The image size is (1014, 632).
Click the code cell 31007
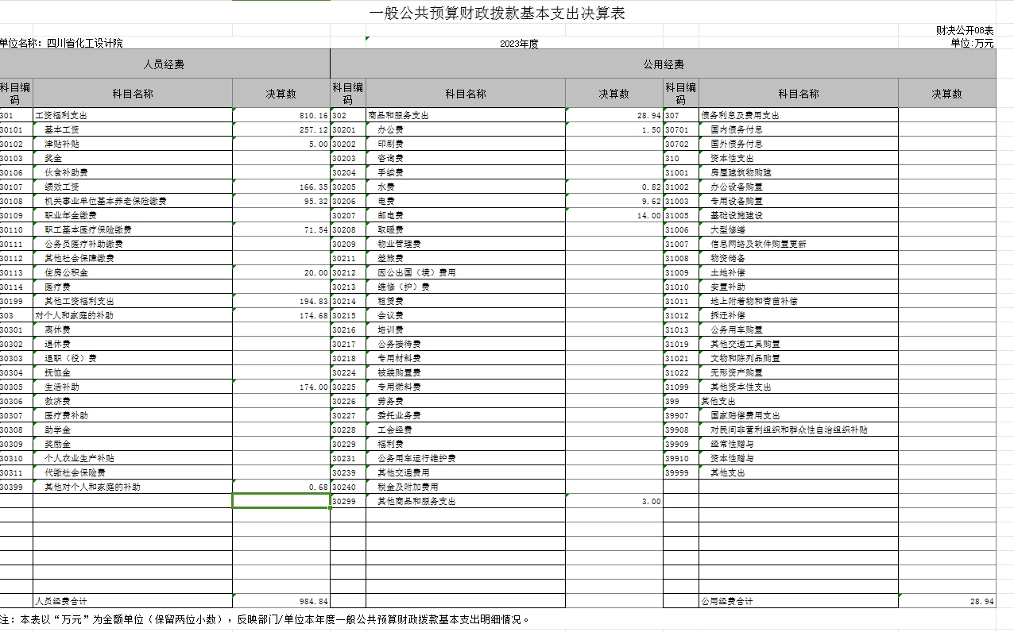(x=681, y=244)
